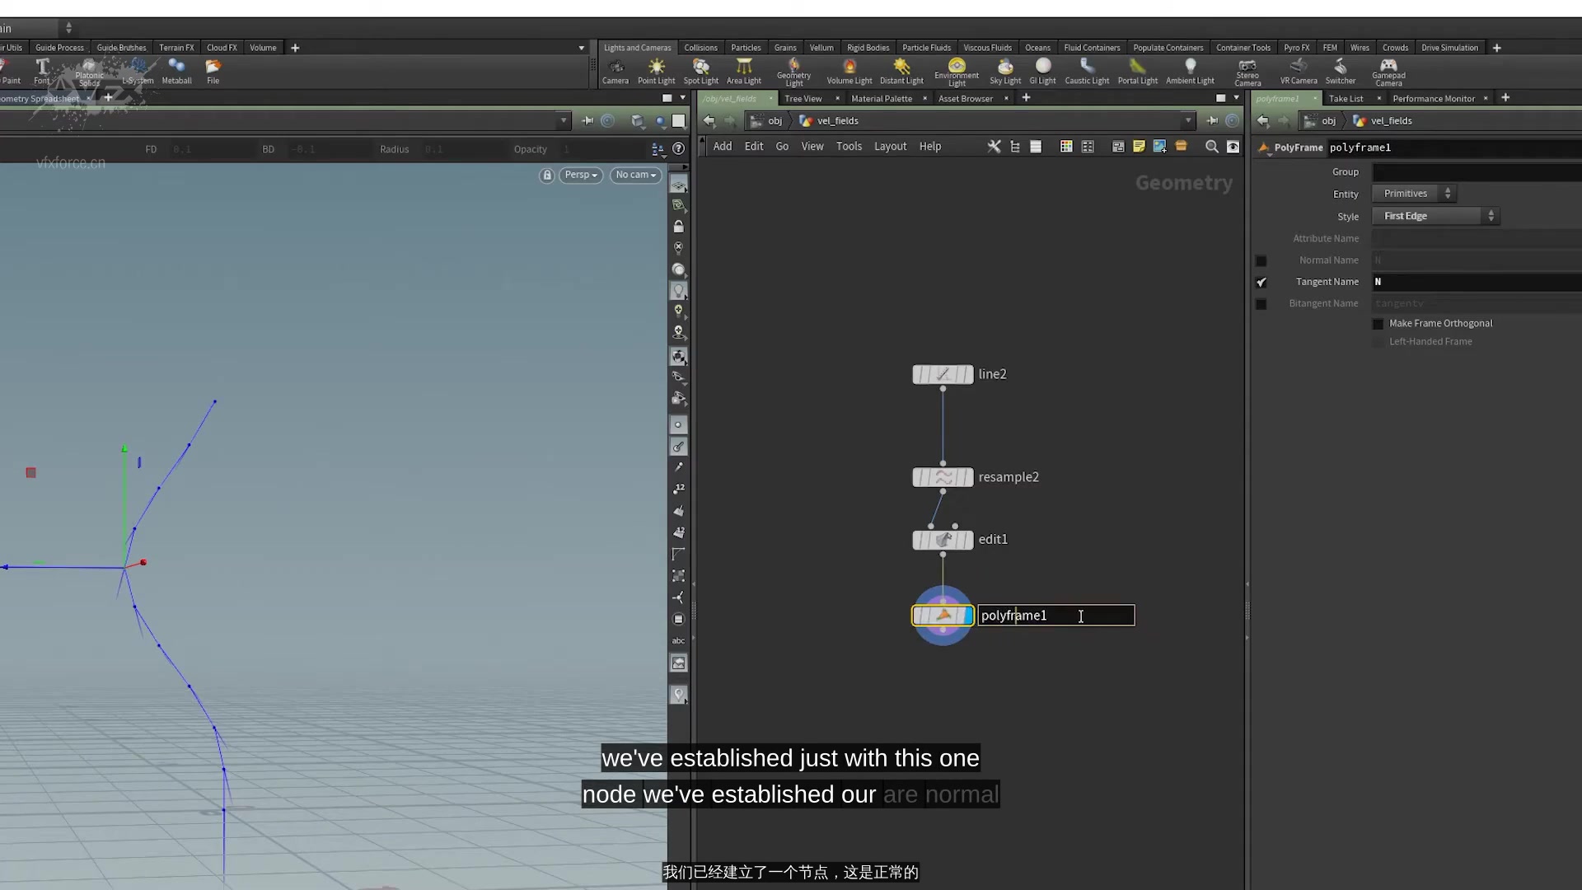
Task: Switch to the Material Palette tab
Action: tap(882, 98)
